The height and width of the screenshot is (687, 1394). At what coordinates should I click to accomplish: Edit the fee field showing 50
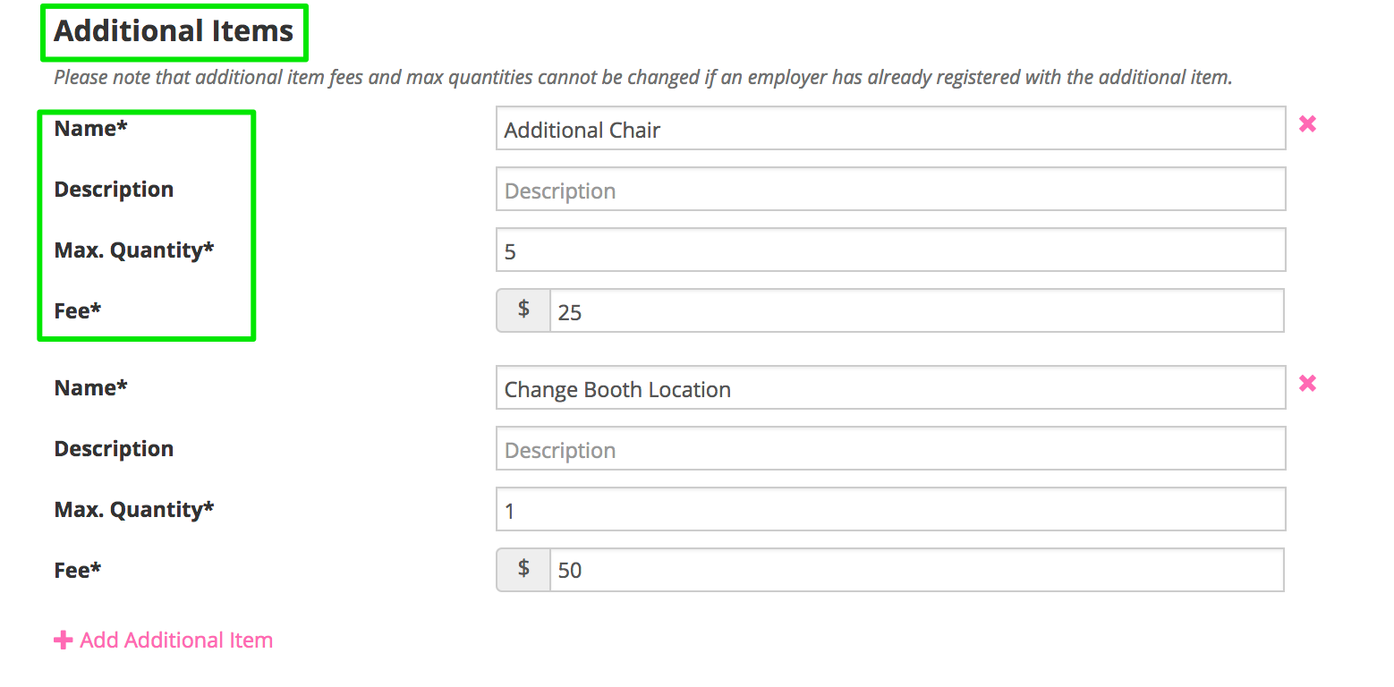(916, 571)
